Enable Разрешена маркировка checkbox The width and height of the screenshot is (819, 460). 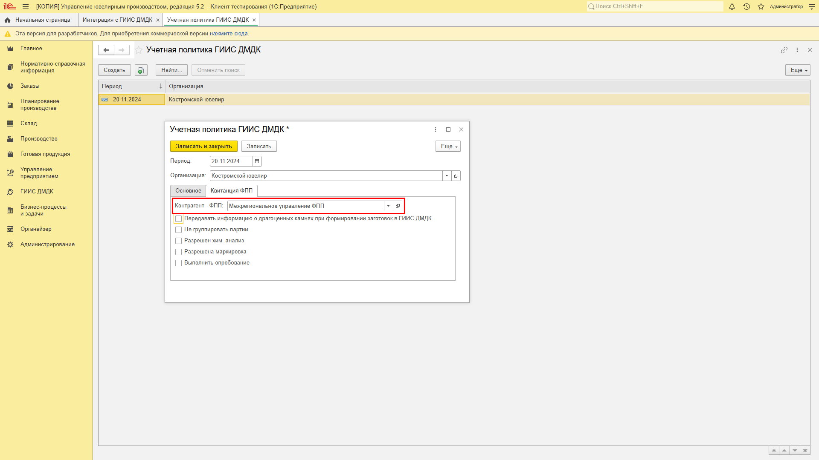point(179,252)
